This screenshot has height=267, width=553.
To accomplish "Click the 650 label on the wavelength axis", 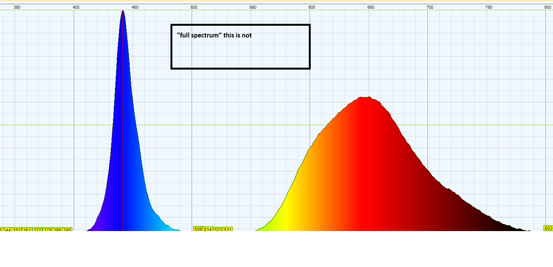I will pos(371,7).
